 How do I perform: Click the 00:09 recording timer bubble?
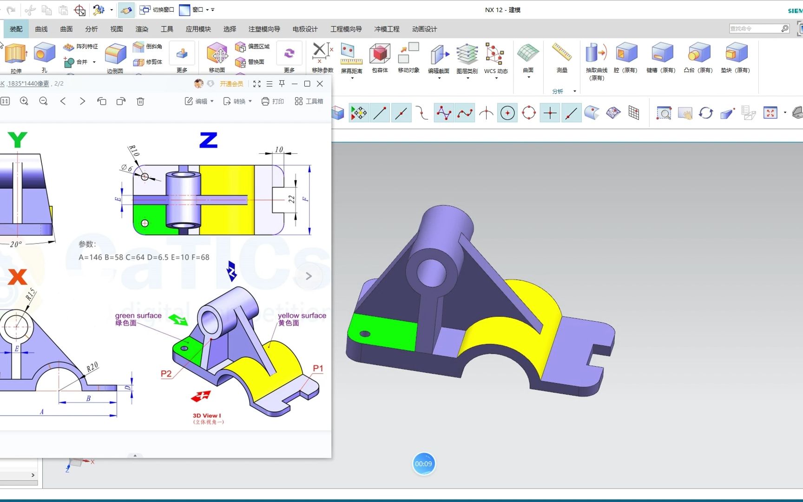tap(423, 464)
